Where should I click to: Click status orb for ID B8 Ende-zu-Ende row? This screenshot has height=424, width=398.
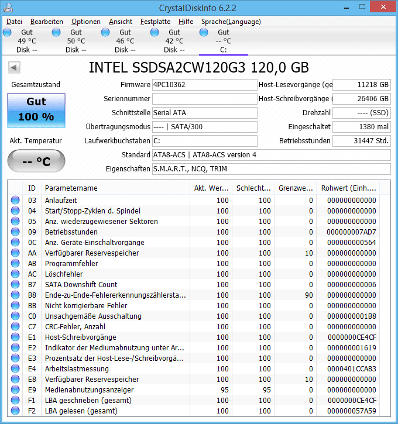point(15,295)
